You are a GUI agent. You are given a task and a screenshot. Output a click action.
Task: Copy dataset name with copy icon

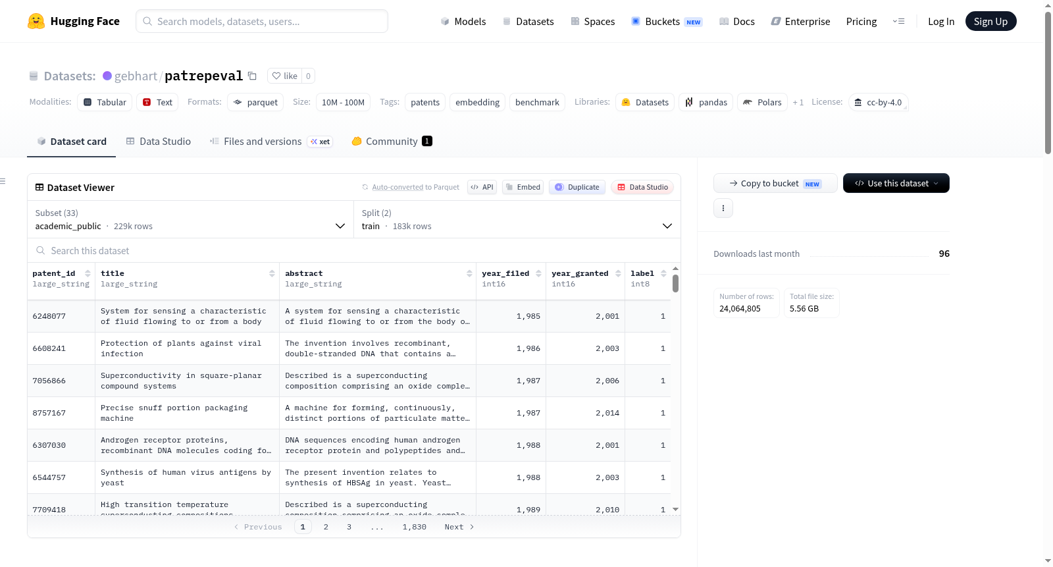click(252, 76)
